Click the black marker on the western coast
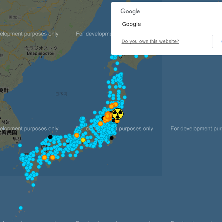The width and height of the screenshot is (222, 222). pos(50,137)
